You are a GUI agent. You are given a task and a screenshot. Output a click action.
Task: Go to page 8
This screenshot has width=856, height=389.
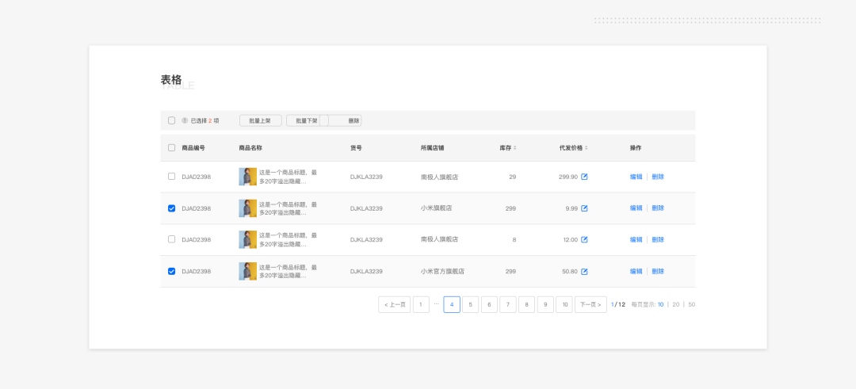point(526,304)
